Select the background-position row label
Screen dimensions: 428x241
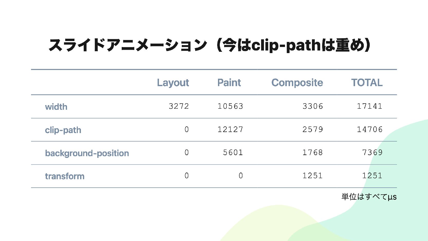[x=87, y=153]
